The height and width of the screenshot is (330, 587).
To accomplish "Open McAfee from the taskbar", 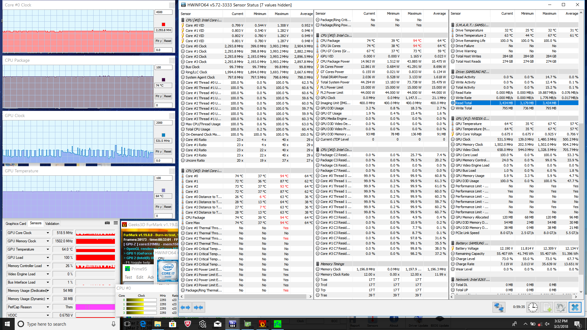I will (188, 324).
